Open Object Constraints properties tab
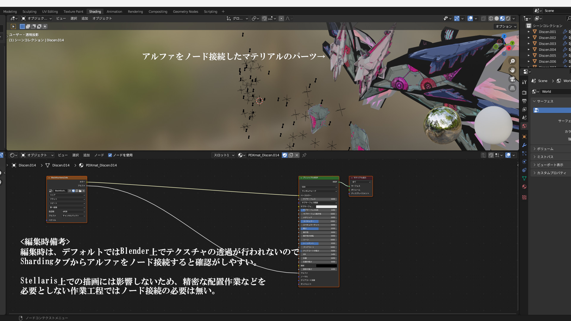 524,170
